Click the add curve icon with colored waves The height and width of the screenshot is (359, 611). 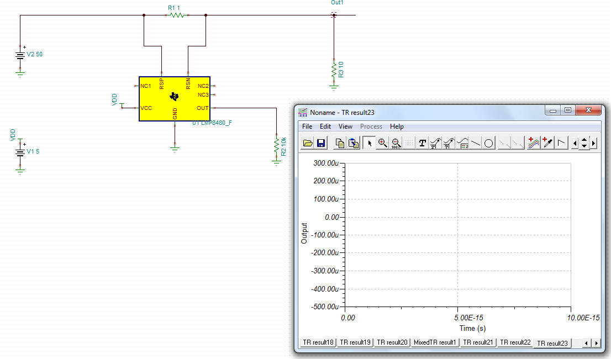click(x=534, y=143)
